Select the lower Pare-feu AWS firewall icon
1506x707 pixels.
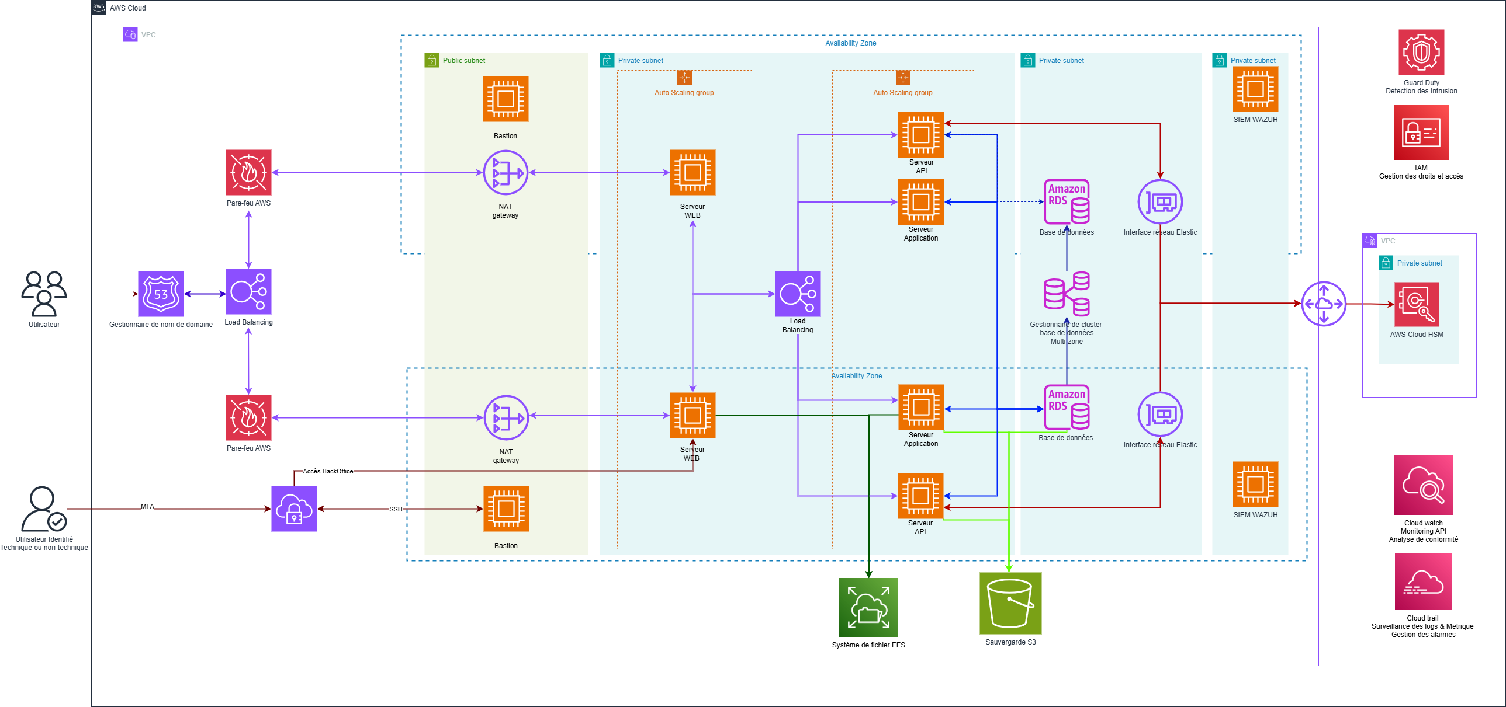(248, 417)
